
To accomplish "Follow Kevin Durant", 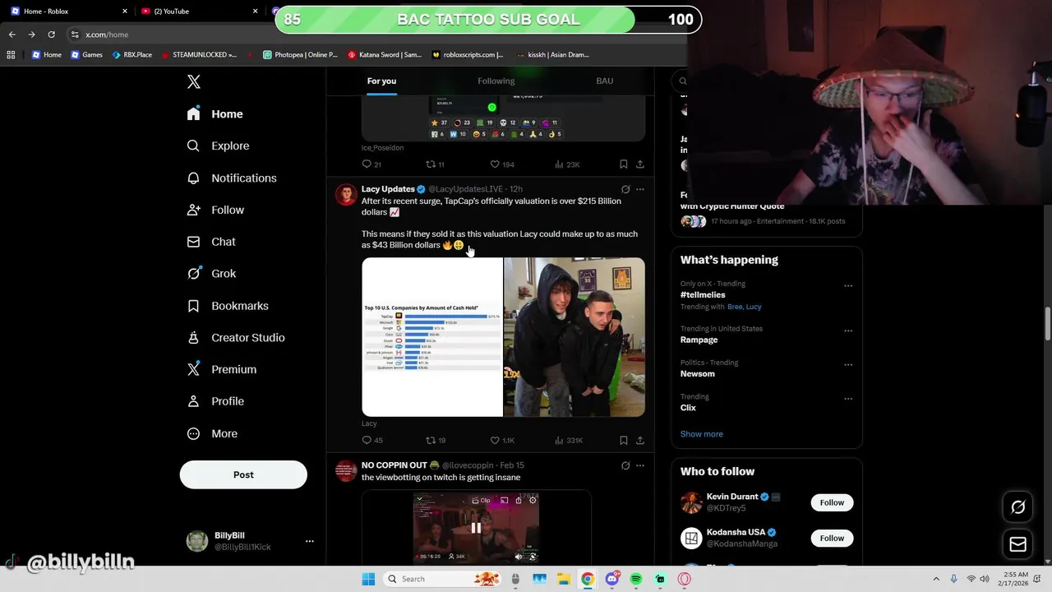I will click(x=832, y=502).
